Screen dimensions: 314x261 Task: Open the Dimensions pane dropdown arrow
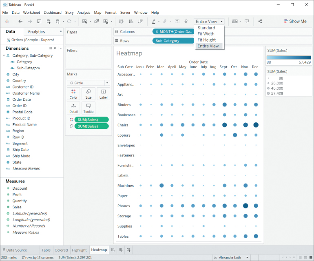pyautogui.click(x=61, y=48)
